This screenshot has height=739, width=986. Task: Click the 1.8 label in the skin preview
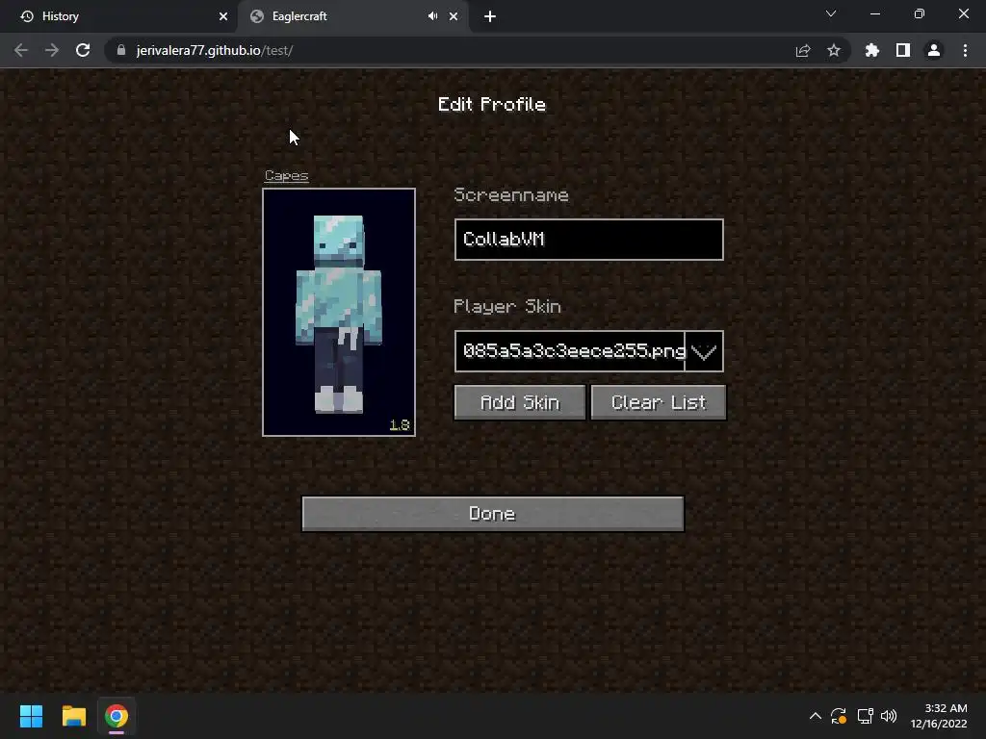[x=400, y=425]
